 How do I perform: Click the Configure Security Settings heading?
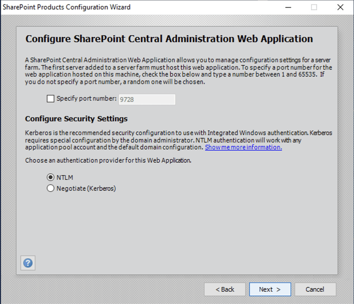coord(76,119)
